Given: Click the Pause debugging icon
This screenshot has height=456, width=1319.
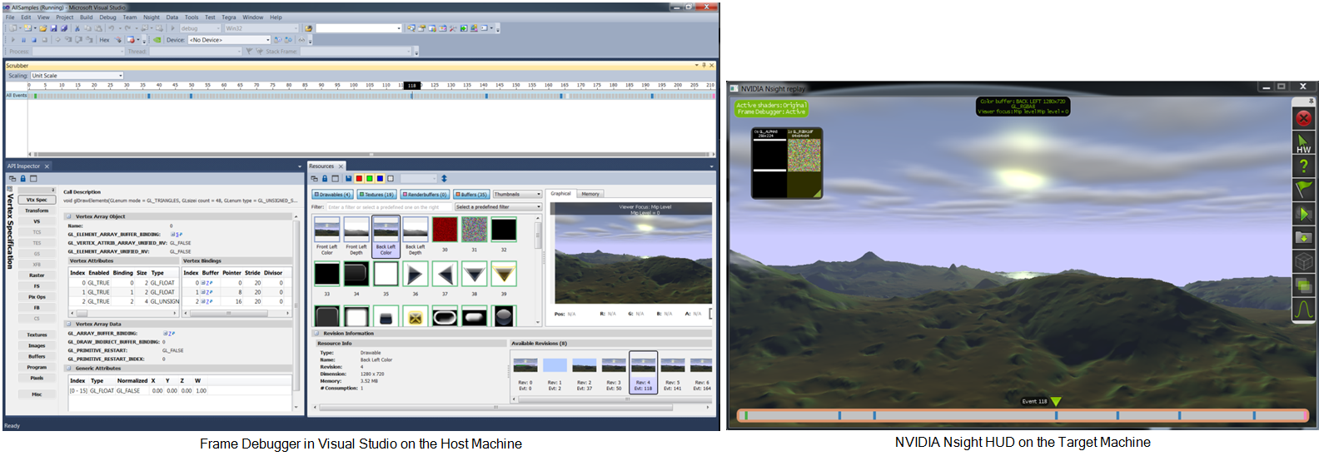Looking at the screenshot, I should click(23, 40).
